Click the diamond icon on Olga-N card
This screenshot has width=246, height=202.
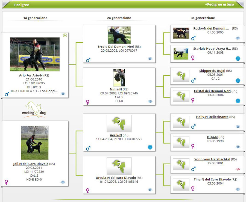(x=238, y=147)
